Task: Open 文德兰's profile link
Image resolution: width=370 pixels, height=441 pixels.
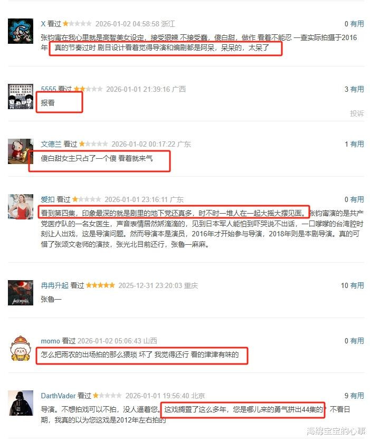Action: pos(51,145)
